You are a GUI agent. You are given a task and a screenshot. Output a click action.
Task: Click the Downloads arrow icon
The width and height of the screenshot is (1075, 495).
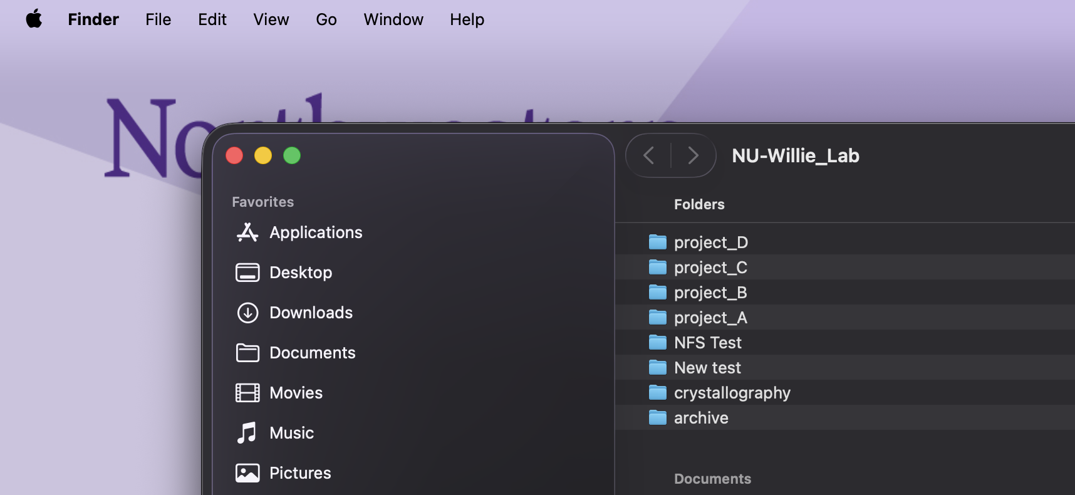point(247,313)
